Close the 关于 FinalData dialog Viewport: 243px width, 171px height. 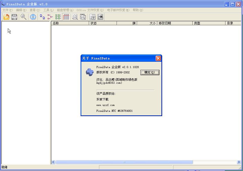158,58
